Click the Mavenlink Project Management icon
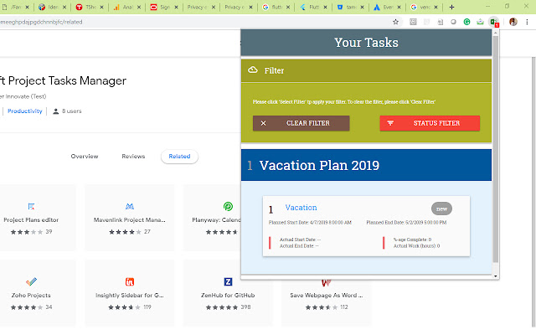 point(130,207)
